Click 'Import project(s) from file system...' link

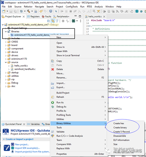click(x=32, y=152)
